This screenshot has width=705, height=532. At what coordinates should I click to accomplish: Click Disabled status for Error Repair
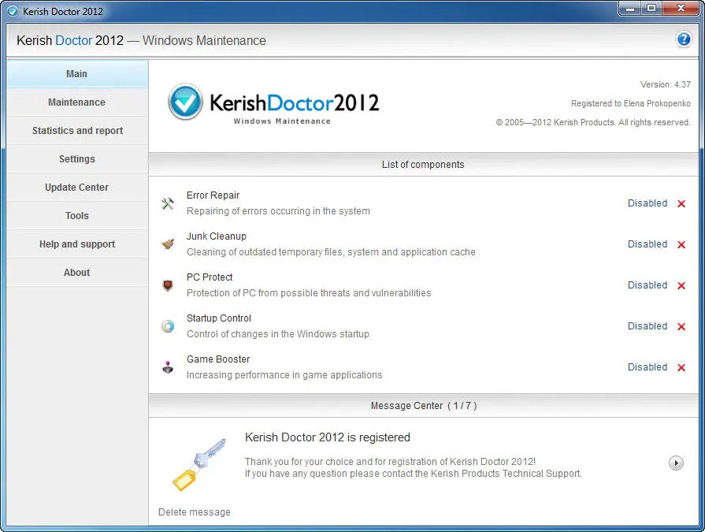647,203
